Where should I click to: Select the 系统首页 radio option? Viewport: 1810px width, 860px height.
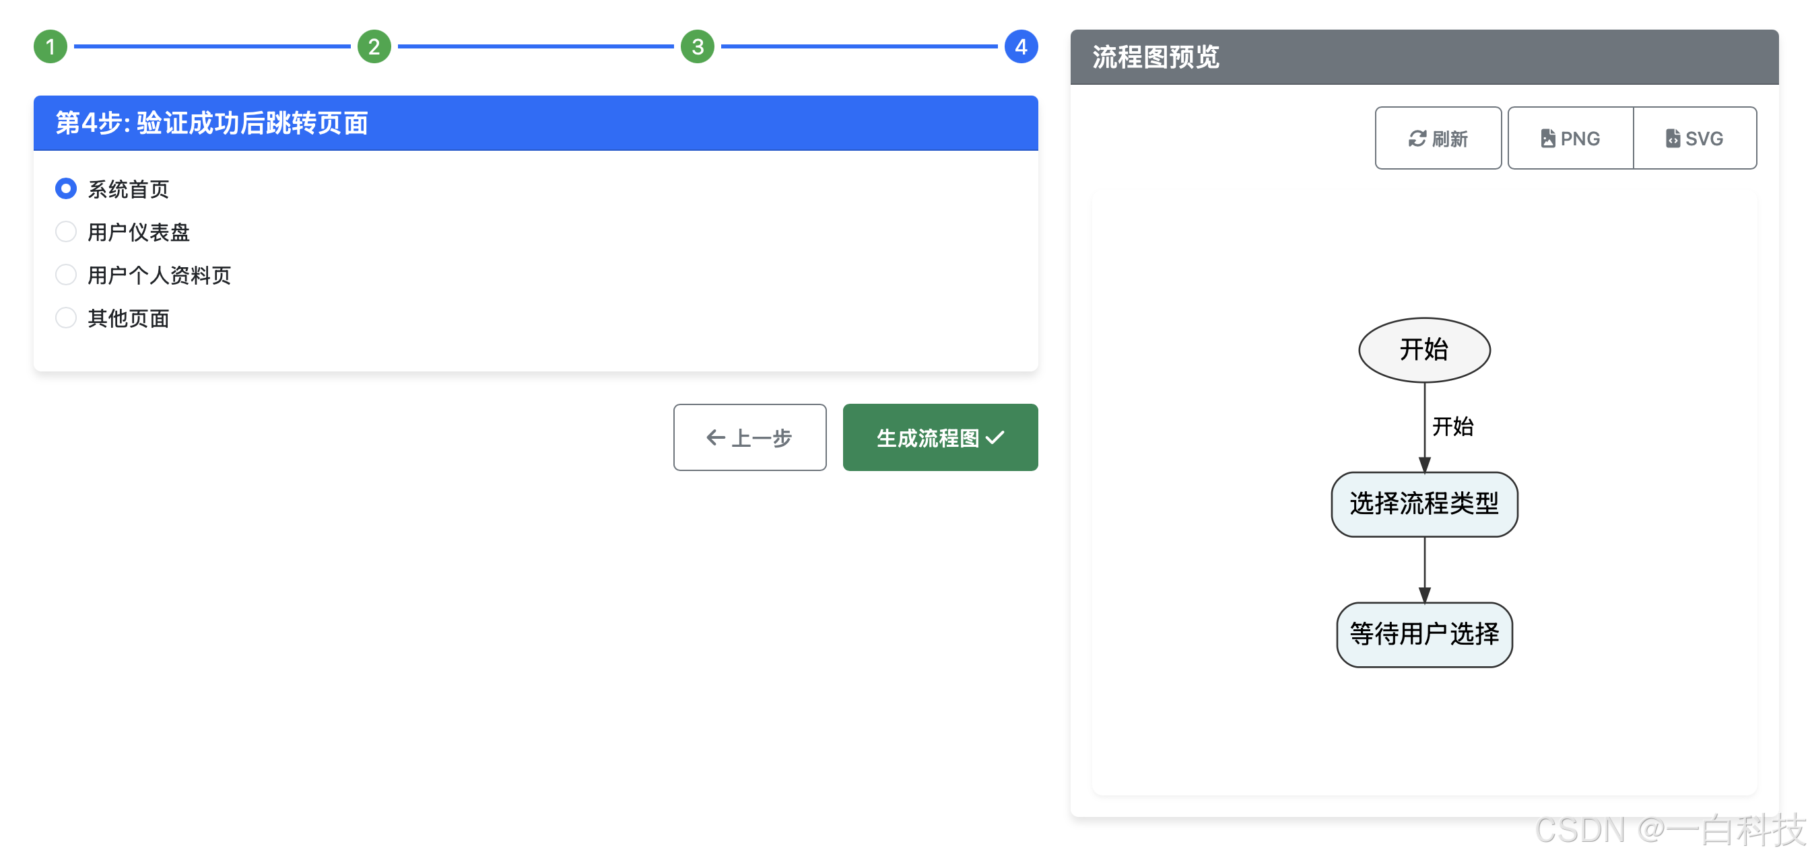[x=66, y=189]
